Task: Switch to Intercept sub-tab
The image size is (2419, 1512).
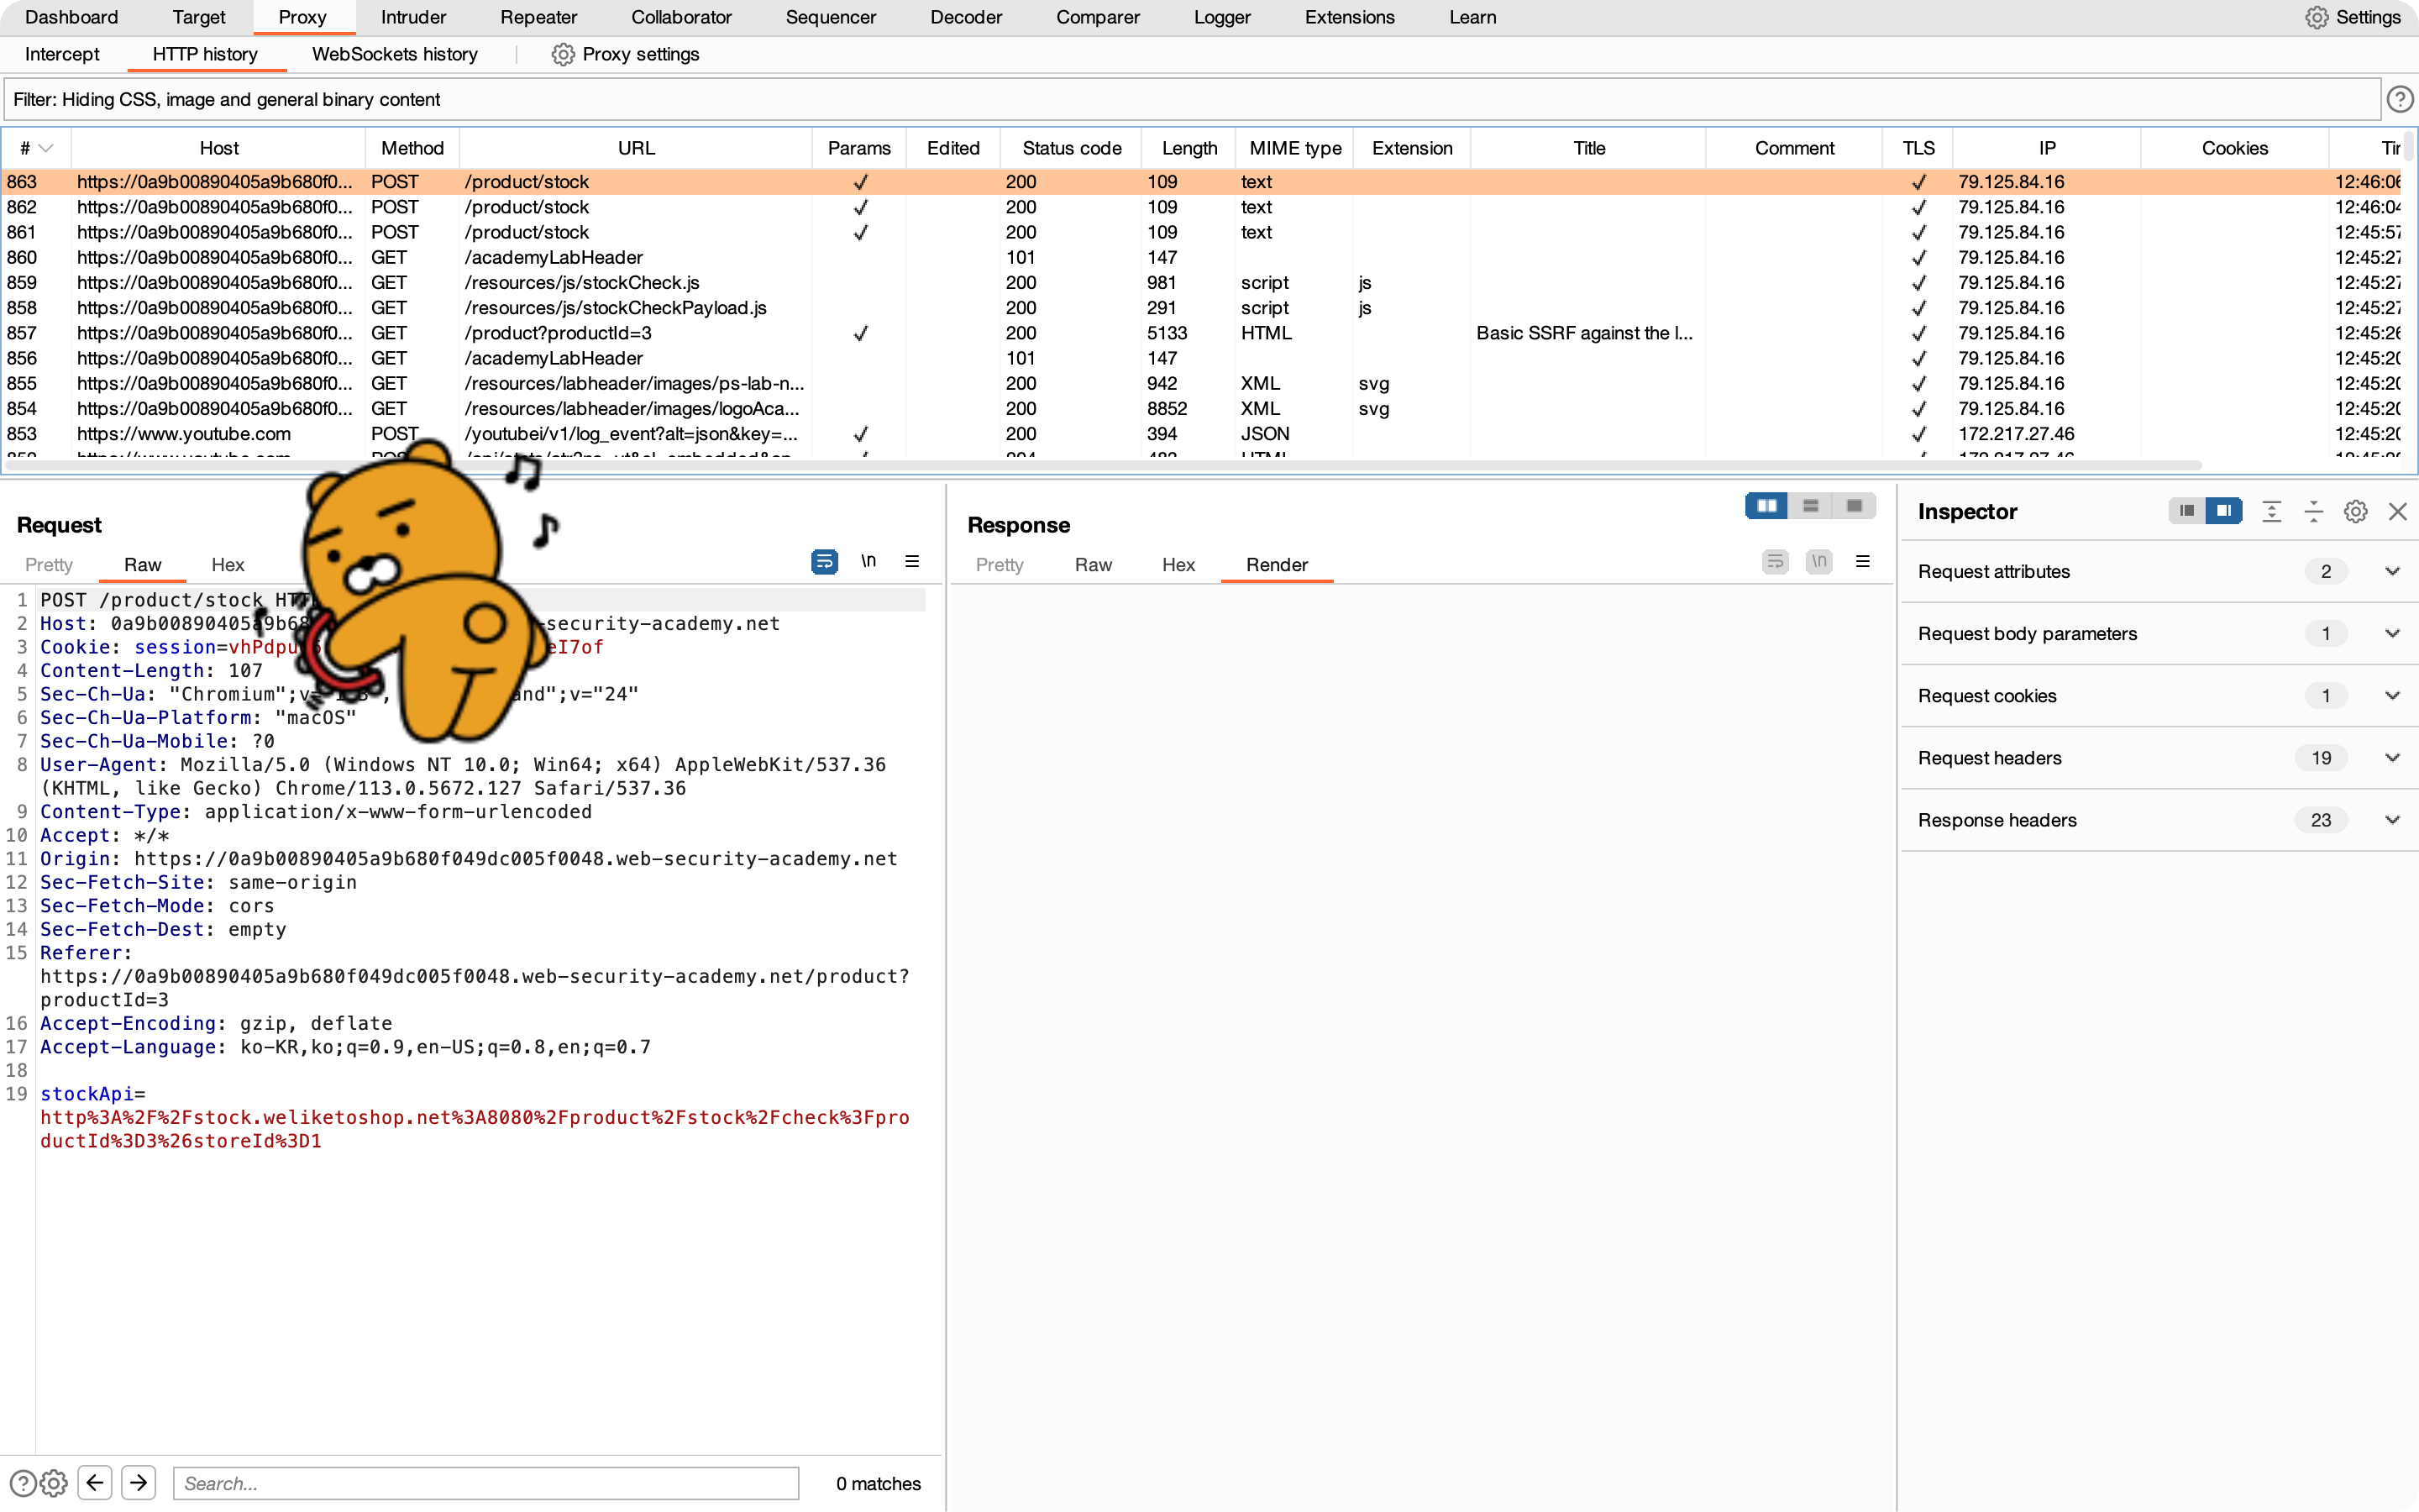Action: point(62,54)
